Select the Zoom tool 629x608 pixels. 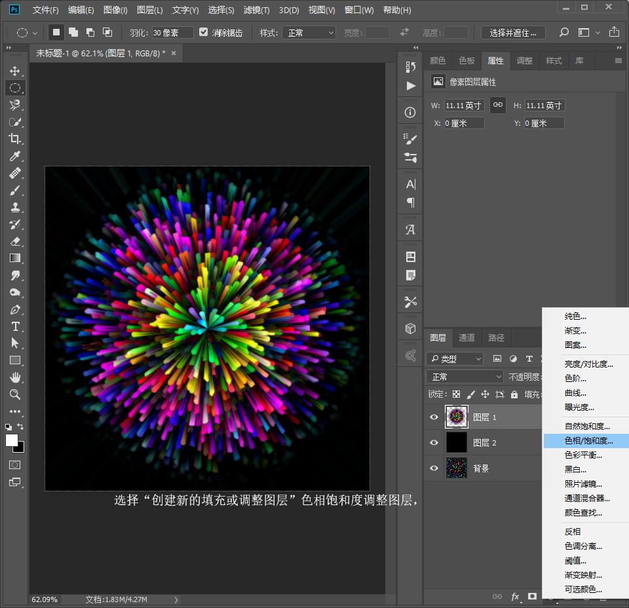(14, 394)
